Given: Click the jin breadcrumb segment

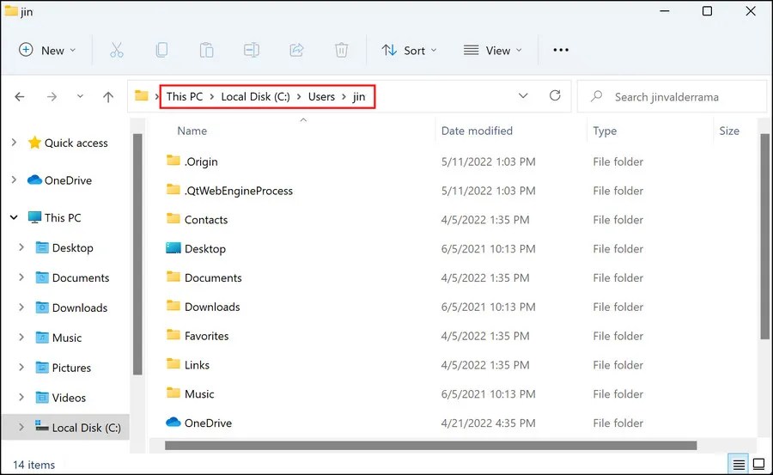Looking at the screenshot, I should 359,96.
